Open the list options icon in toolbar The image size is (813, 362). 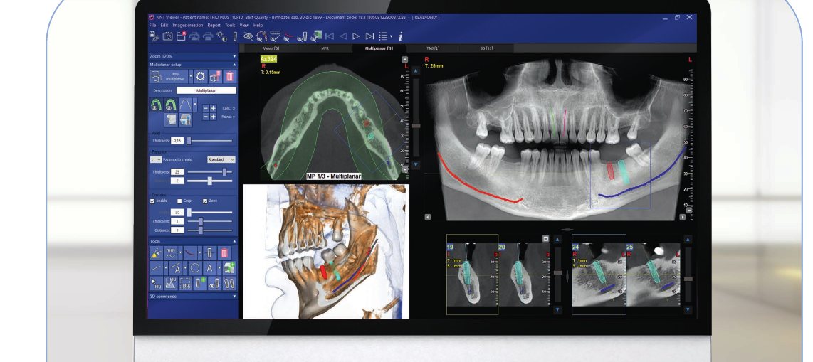point(384,36)
